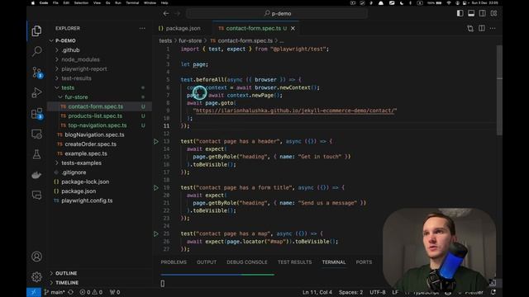The width and height of the screenshot is (529, 297).
Task: Toggle the bottom panel layout icon
Action: (471, 13)
